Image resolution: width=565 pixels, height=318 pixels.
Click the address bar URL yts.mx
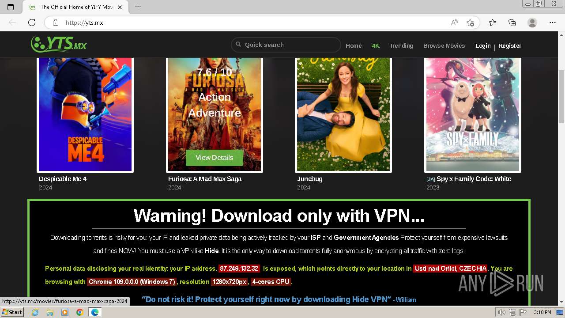click(x=84, y=23)
